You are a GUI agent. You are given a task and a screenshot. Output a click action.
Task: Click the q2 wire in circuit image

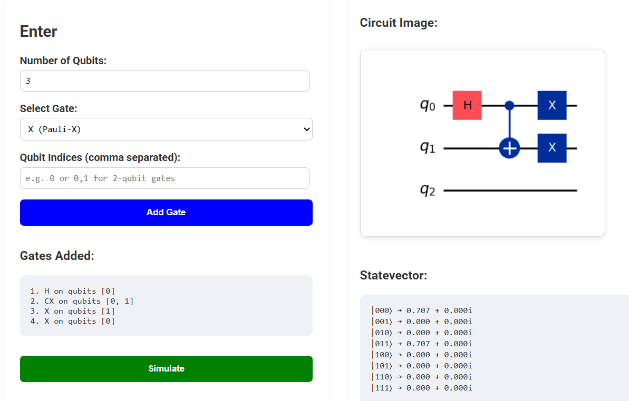point(510,191)
